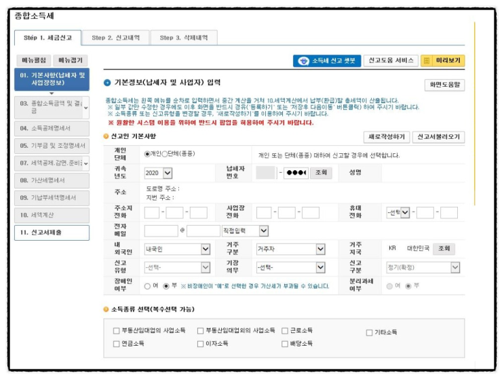
Task: Click the 전자메일 domain input field
Action: [203, 231]
